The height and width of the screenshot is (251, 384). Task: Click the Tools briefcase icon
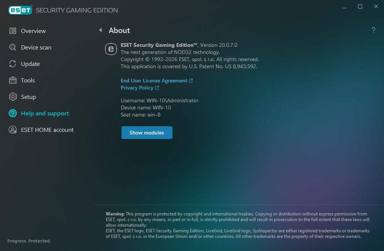coord(13,80)
